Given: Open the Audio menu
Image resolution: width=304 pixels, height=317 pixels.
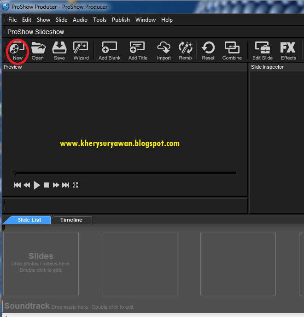Looking at the screenshot, I should 80,20.
